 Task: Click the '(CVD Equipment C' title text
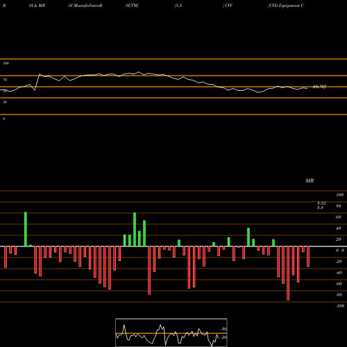[286, 6]
